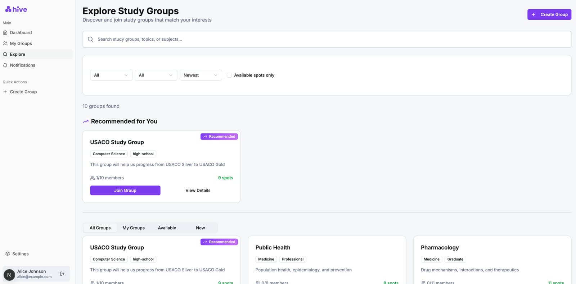Image resolution: width=576 pixels, height=284 pixels.
Task: Click the search magnifier icon
Action: click(90, 39)
